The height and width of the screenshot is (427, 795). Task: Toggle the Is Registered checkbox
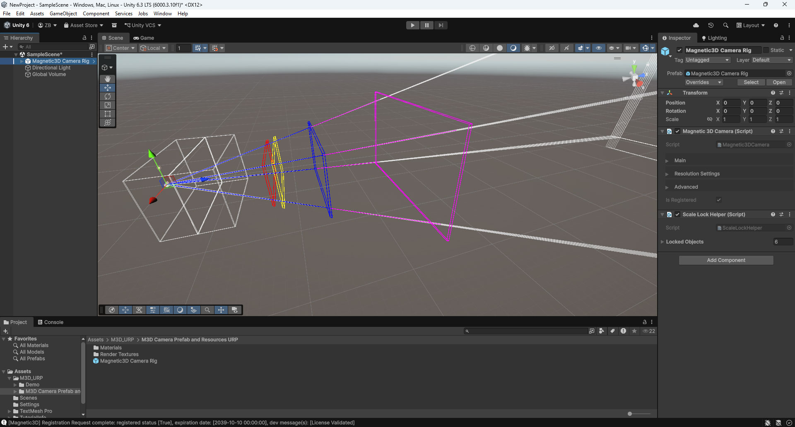click(719, 200)
